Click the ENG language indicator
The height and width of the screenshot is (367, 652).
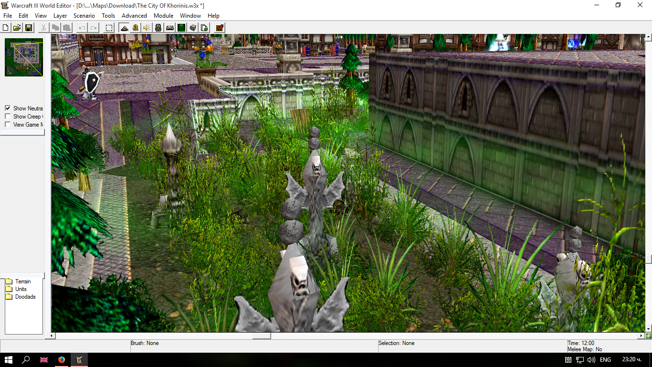[605, 360]
